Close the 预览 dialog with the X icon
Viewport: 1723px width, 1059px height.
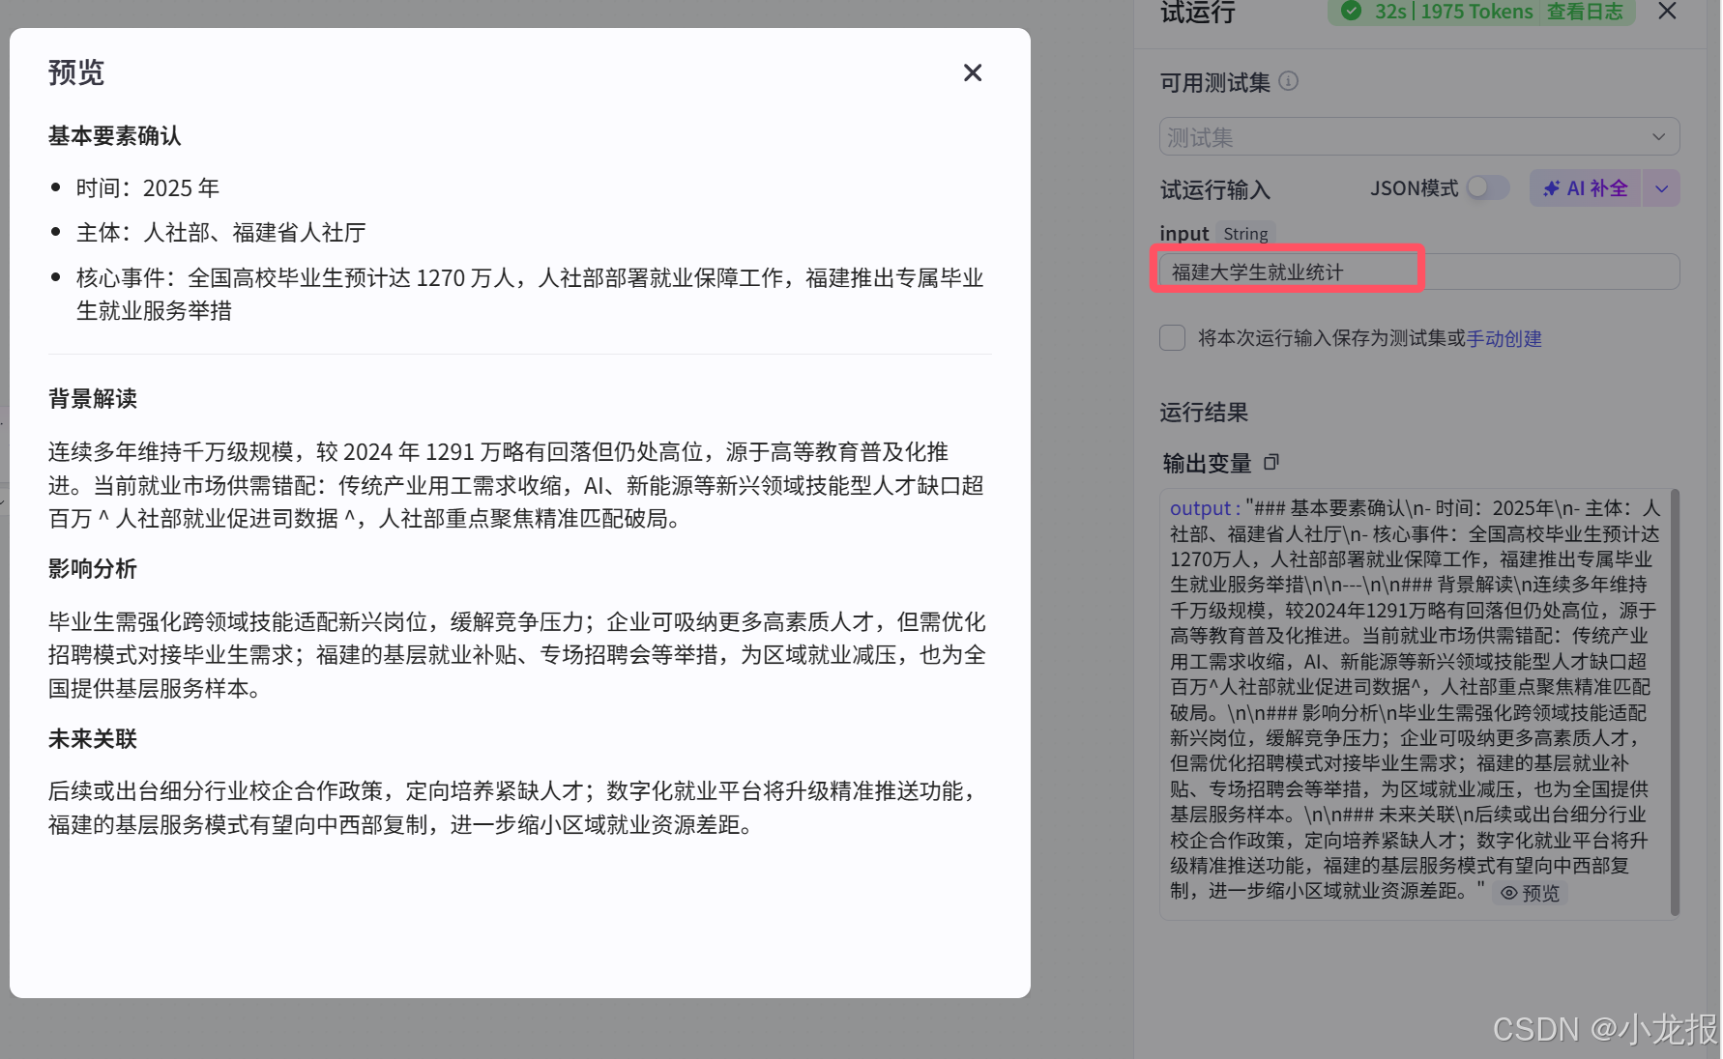(972, 72)
